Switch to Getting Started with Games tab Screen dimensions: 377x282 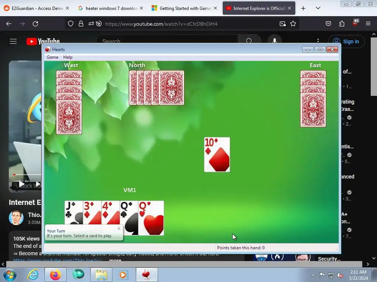(x=184, y=8)
